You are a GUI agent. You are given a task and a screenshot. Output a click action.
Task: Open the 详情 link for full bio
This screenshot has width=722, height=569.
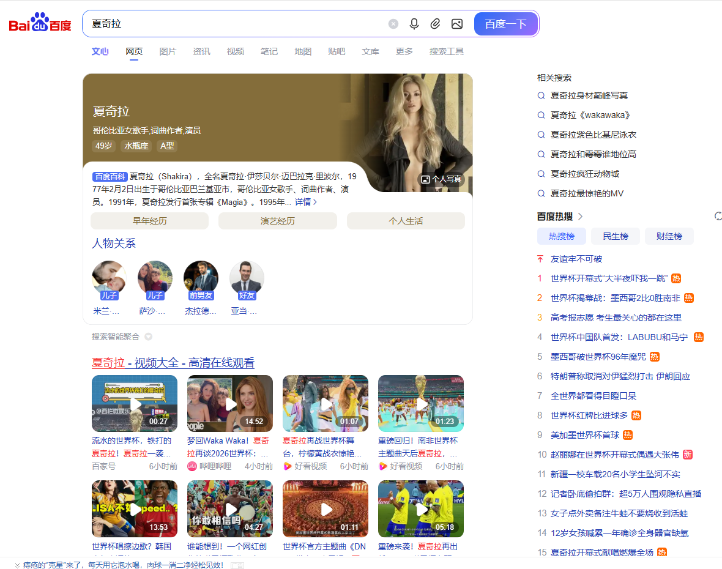[x=306, y=202]
